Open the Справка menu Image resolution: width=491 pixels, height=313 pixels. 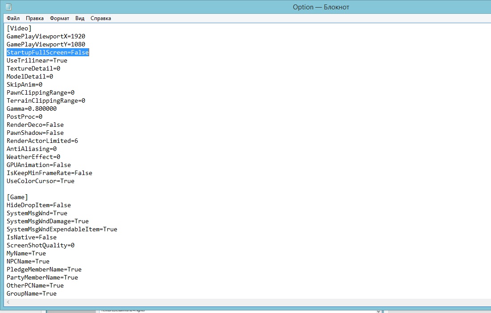(x=101, y=18)
